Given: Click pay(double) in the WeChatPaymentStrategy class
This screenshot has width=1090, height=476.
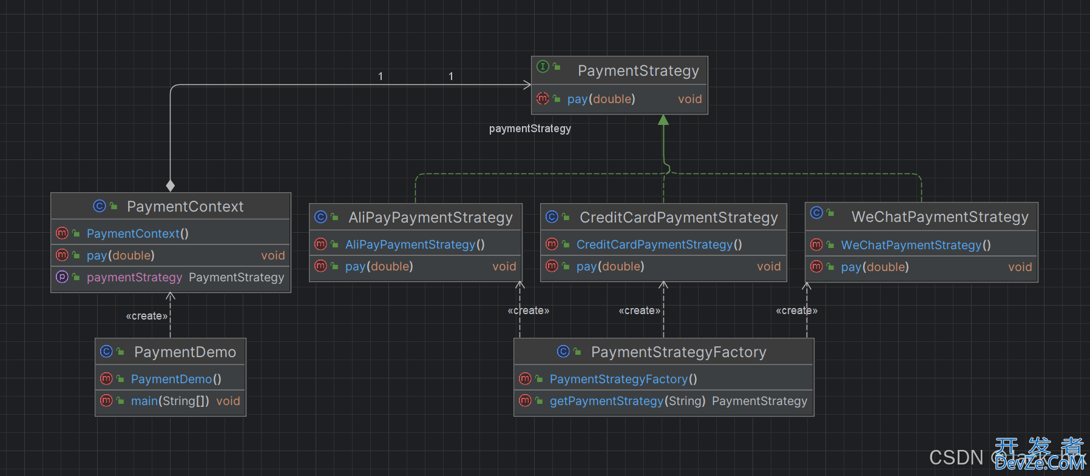Looking at the screenshot, I should coord(875,267).
